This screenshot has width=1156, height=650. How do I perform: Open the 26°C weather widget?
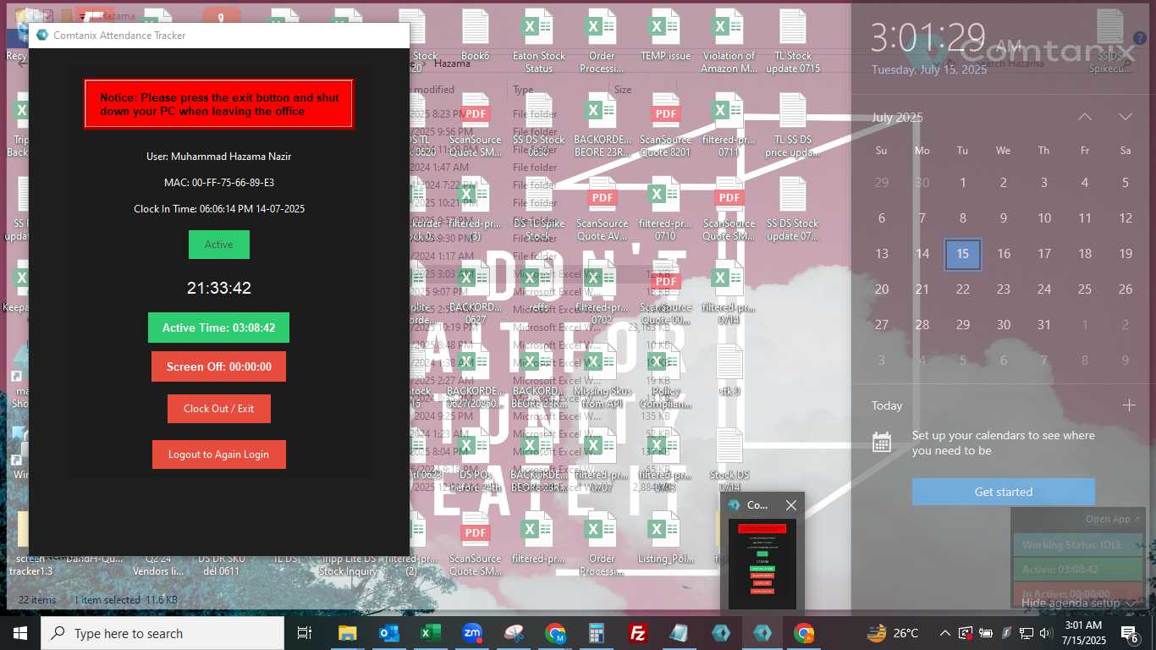tap(893, 633)
